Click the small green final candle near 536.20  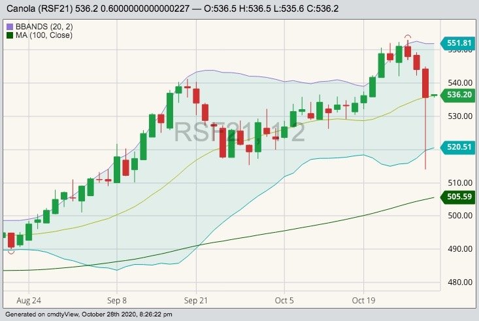tap(434, 95)
